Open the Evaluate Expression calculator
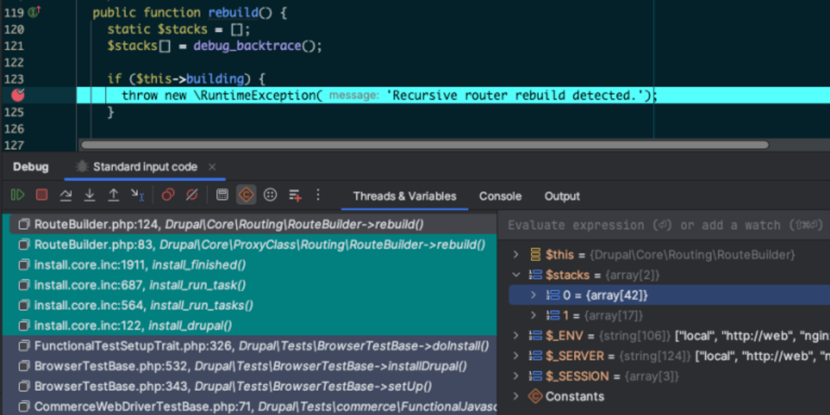830x415 pixels. [x=222, y=195]
